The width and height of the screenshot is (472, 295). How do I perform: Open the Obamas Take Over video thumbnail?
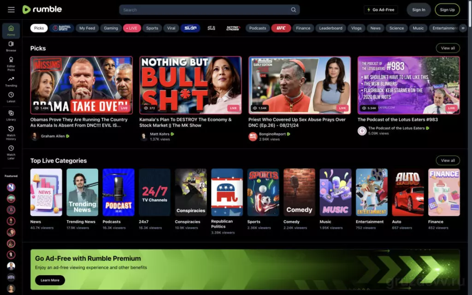pos(82,85)
